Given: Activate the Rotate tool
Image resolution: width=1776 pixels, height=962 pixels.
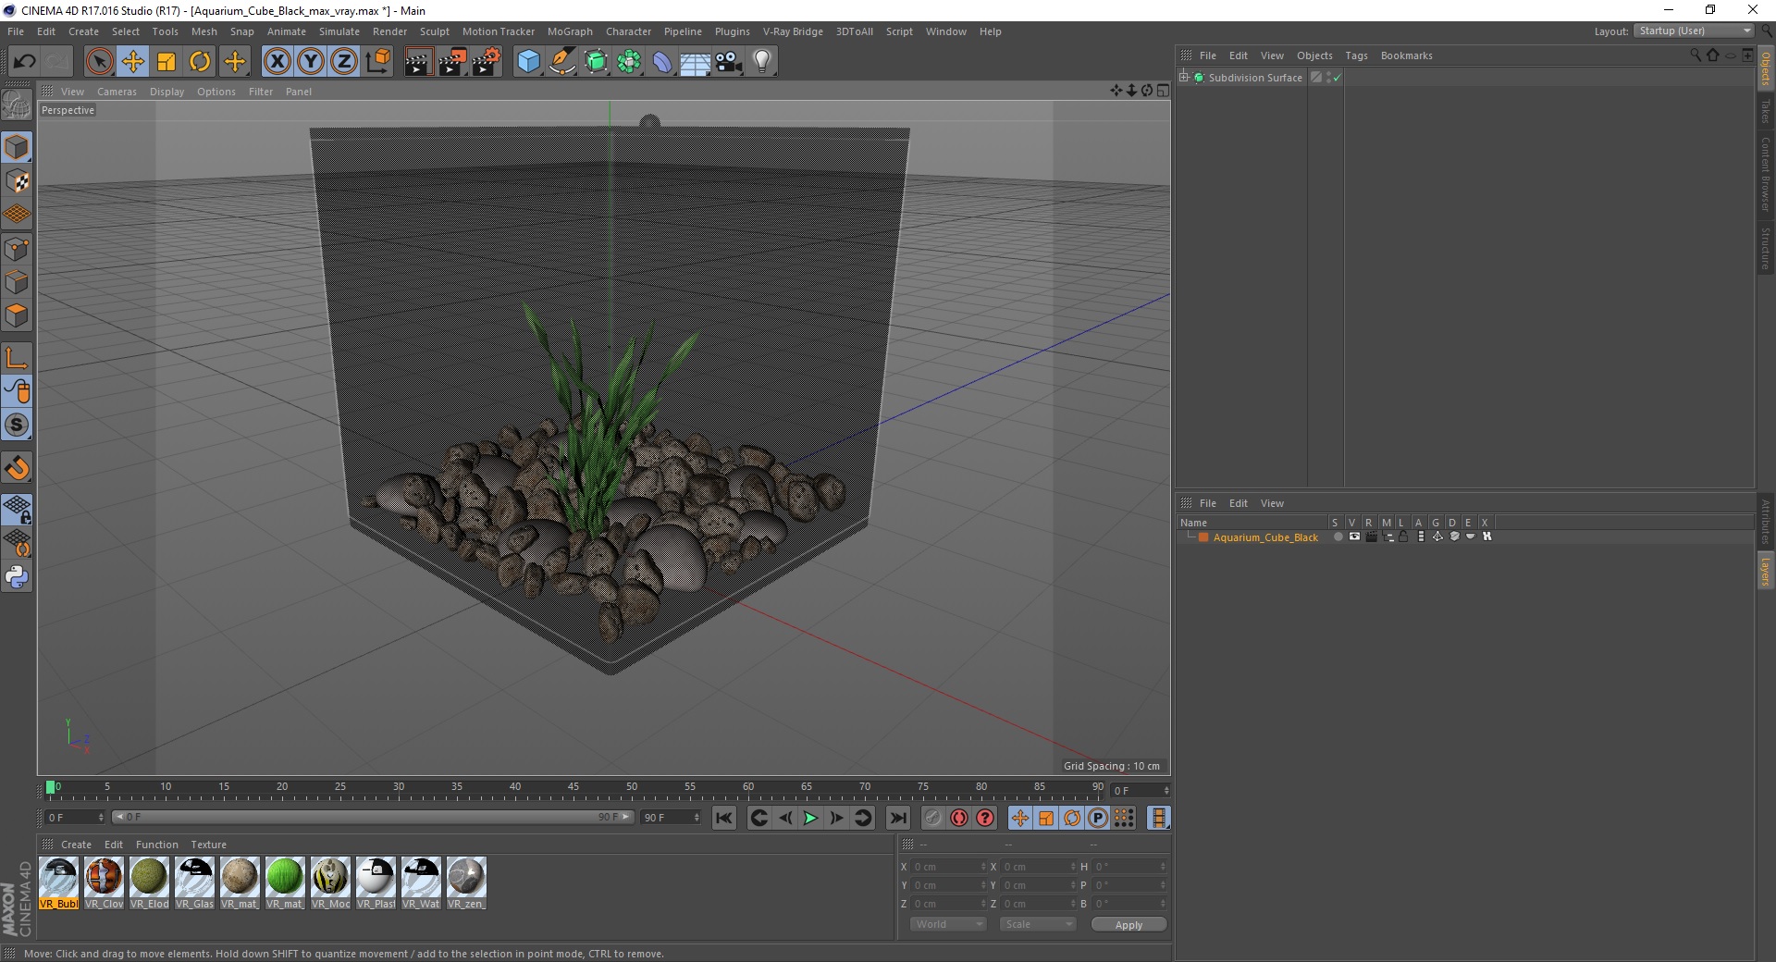Looking at the screenshot, I should [200, 62].
